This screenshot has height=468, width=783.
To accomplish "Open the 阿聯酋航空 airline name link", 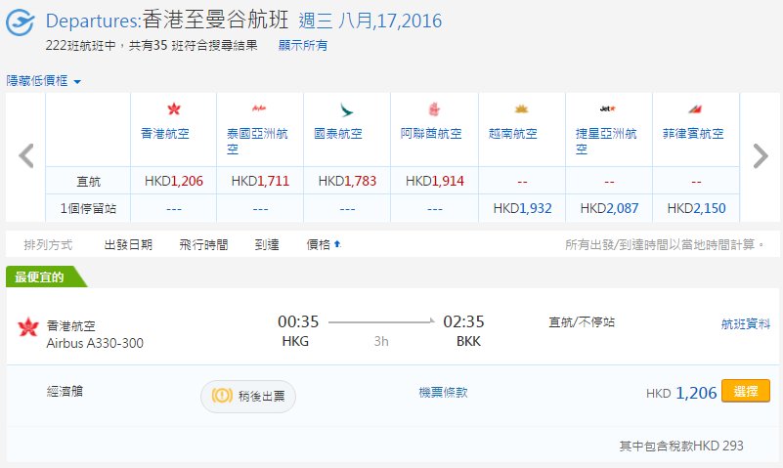I will tap(431, 133).
